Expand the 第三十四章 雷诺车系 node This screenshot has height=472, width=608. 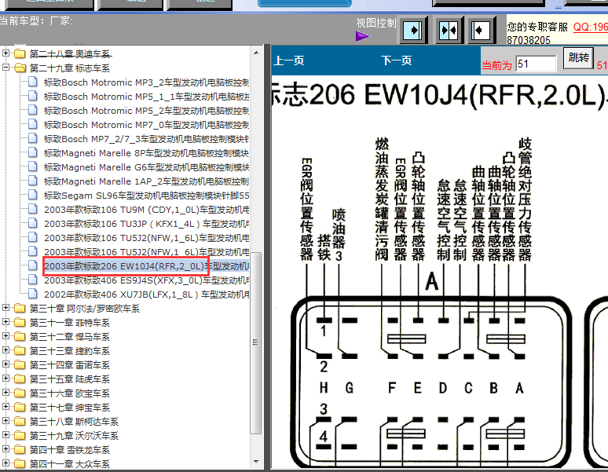click(5, 364)
